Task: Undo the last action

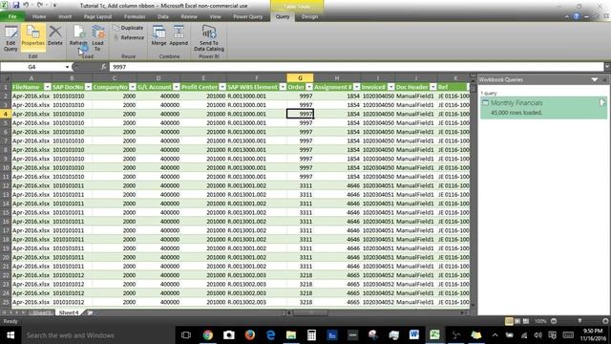Action: (x=26, y=5)
